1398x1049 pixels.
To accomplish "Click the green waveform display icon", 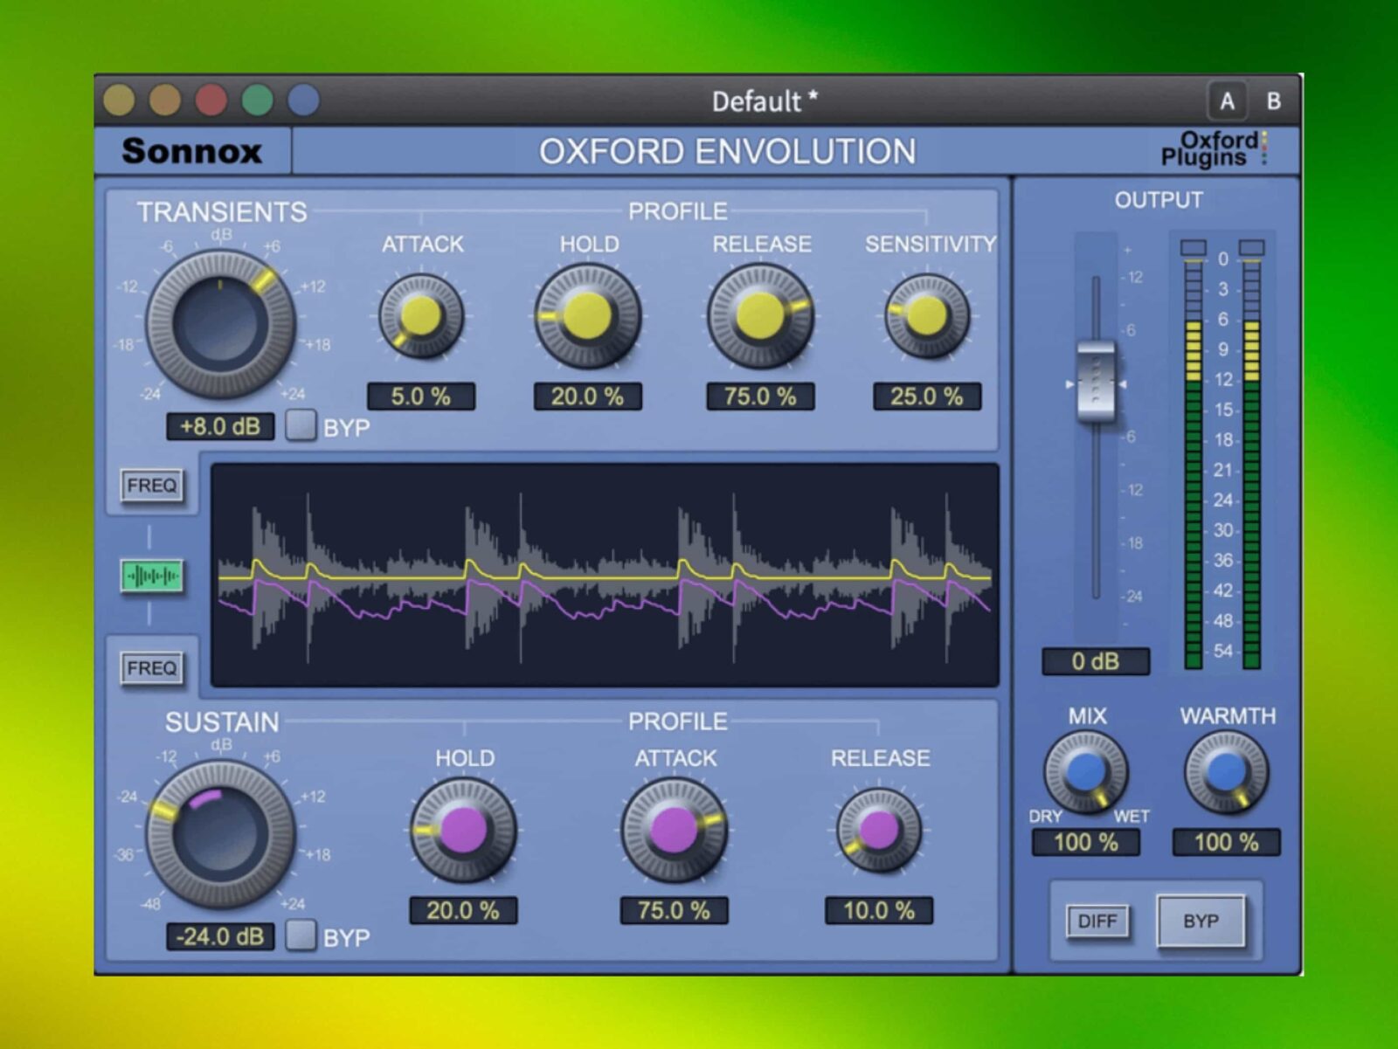I will 151,576.
